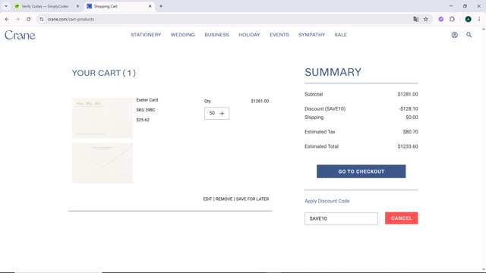The width and height of the screenshot is (486, 273).
Task: Click the quantity value 50
Action: coord(212,113)
